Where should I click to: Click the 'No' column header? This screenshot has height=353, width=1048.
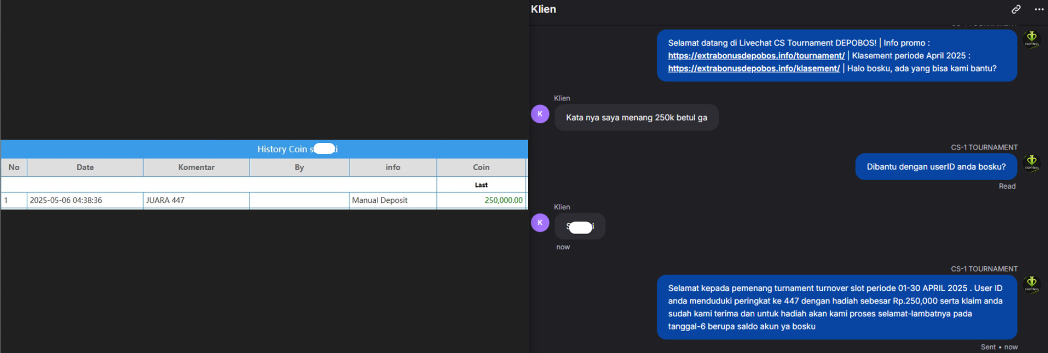[x=14, y=167]
